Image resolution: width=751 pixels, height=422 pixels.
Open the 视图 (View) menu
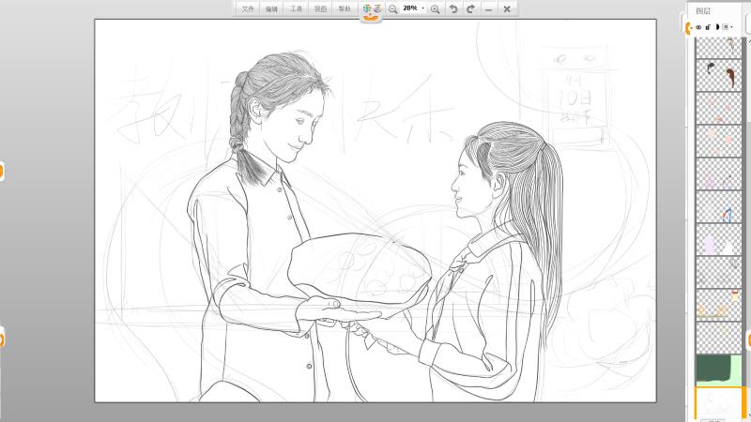(x=321, y=8)
